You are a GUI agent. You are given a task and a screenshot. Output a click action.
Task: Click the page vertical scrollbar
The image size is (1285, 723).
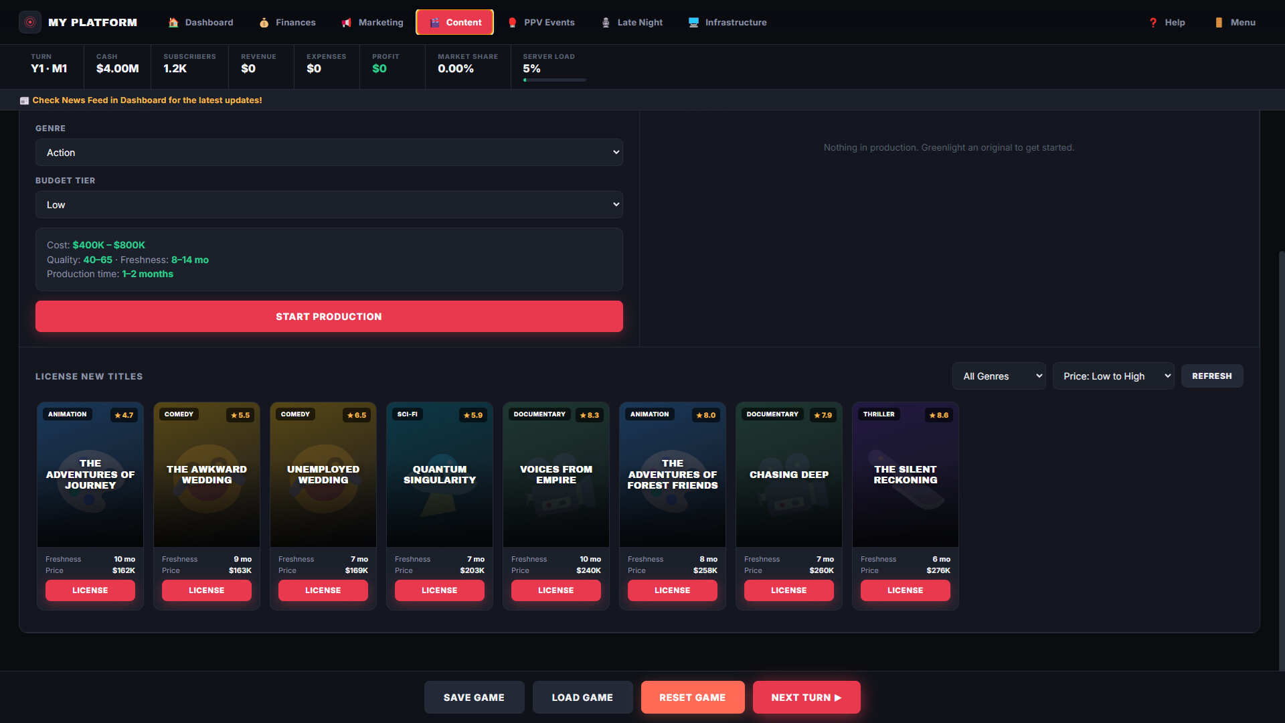coord(1281,462)
